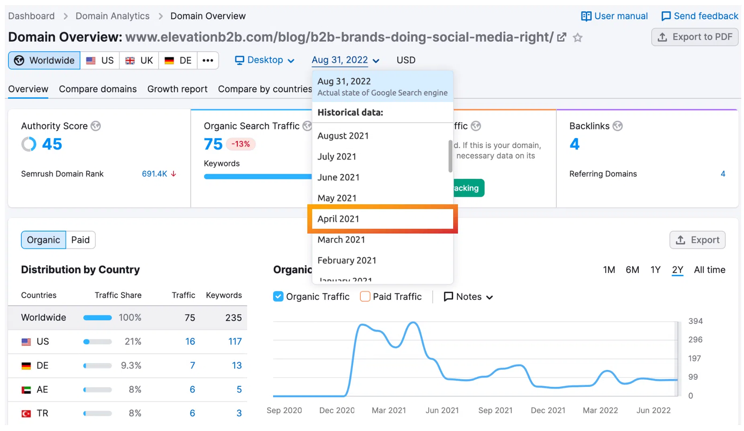The image size is (744, 431).
Task: Click the Organic Search Traffic globe icon
Action: pos(307,126)
